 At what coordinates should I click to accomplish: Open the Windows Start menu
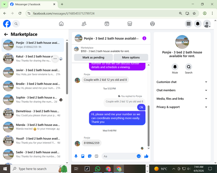(5, 169)
